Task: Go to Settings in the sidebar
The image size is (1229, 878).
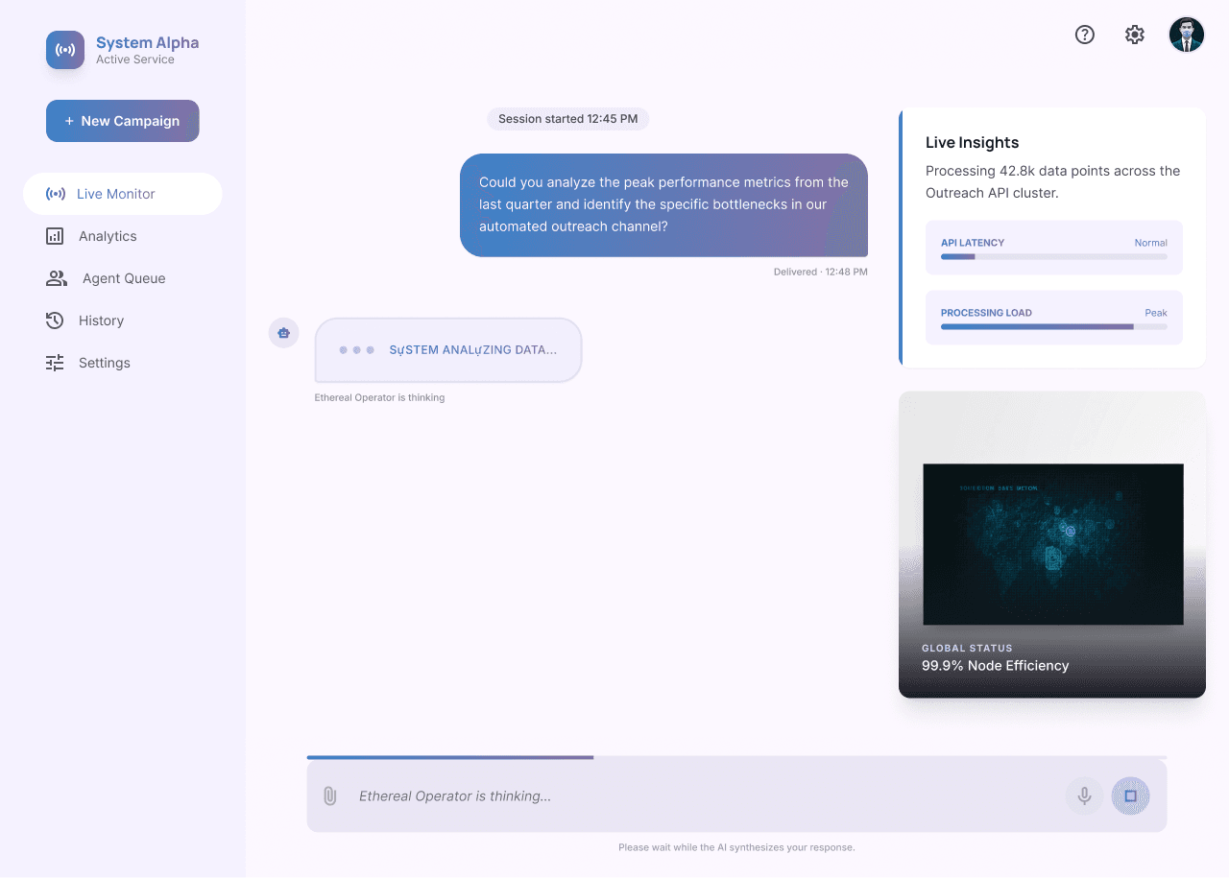Action: click(x=104, y=363)
